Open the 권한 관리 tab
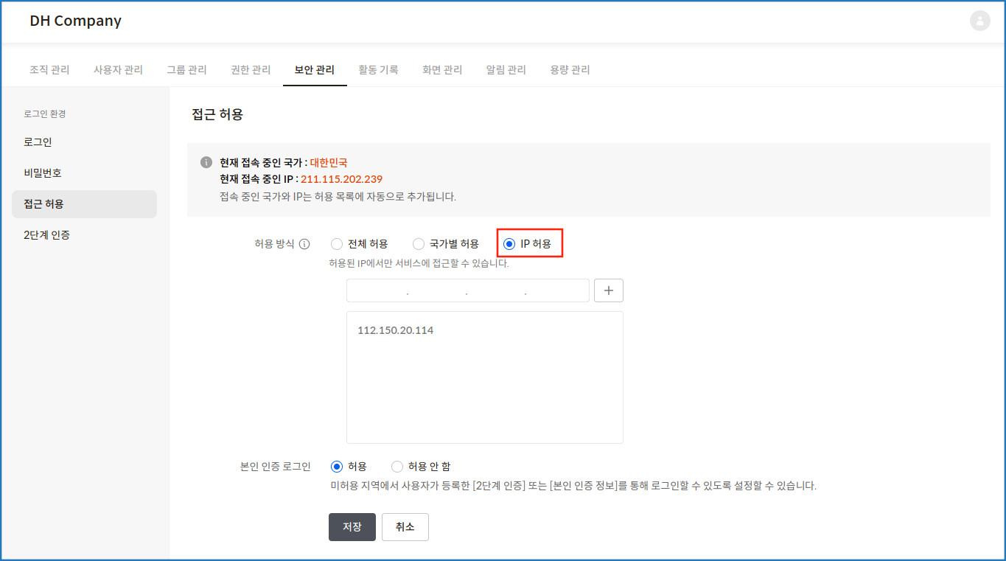The width and height of the screenshot is (1006, 561). point(251,70)
